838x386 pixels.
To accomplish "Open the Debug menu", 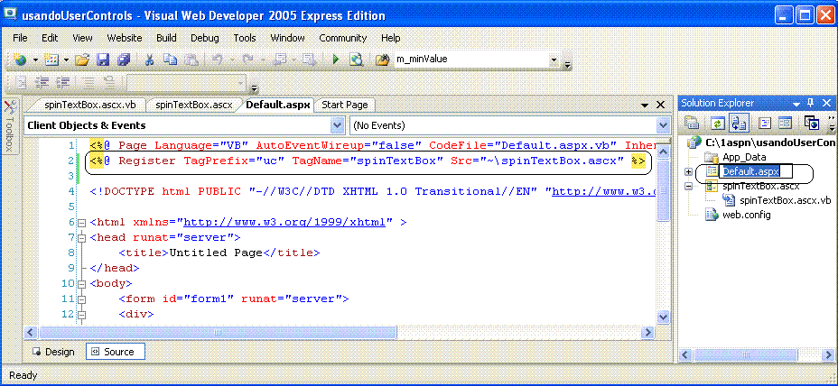I will [205, 38].
